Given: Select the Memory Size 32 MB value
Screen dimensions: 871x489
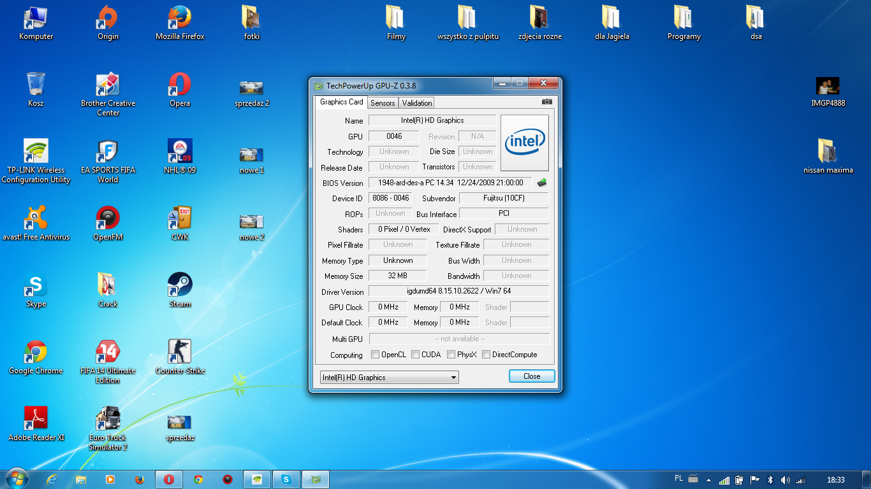Looking at the screenshot, I should click(397, 276).
